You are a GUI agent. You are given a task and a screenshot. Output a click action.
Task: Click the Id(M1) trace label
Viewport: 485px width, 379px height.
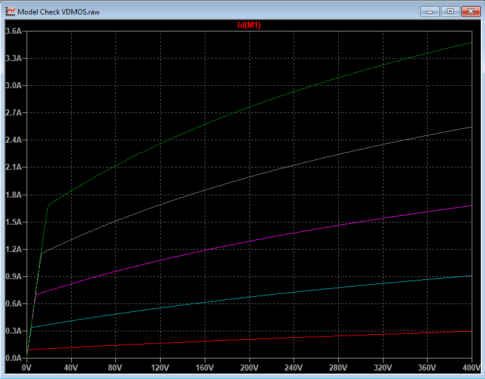point(249,25)
